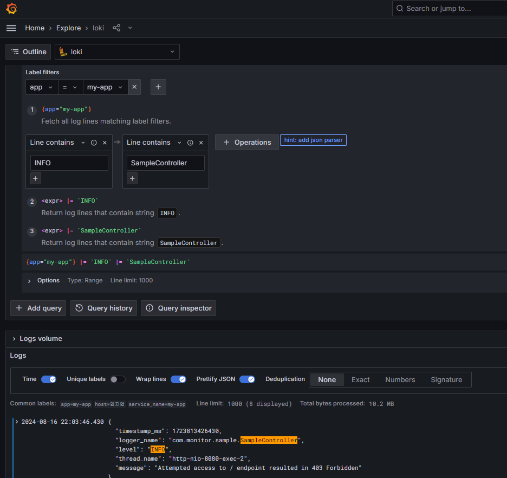Open the equals operator dropdown

[x=70, y=87]
